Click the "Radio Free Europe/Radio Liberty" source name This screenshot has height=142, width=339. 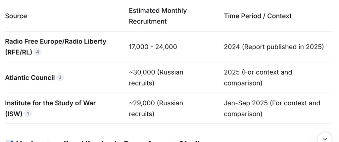click(56, 42)
